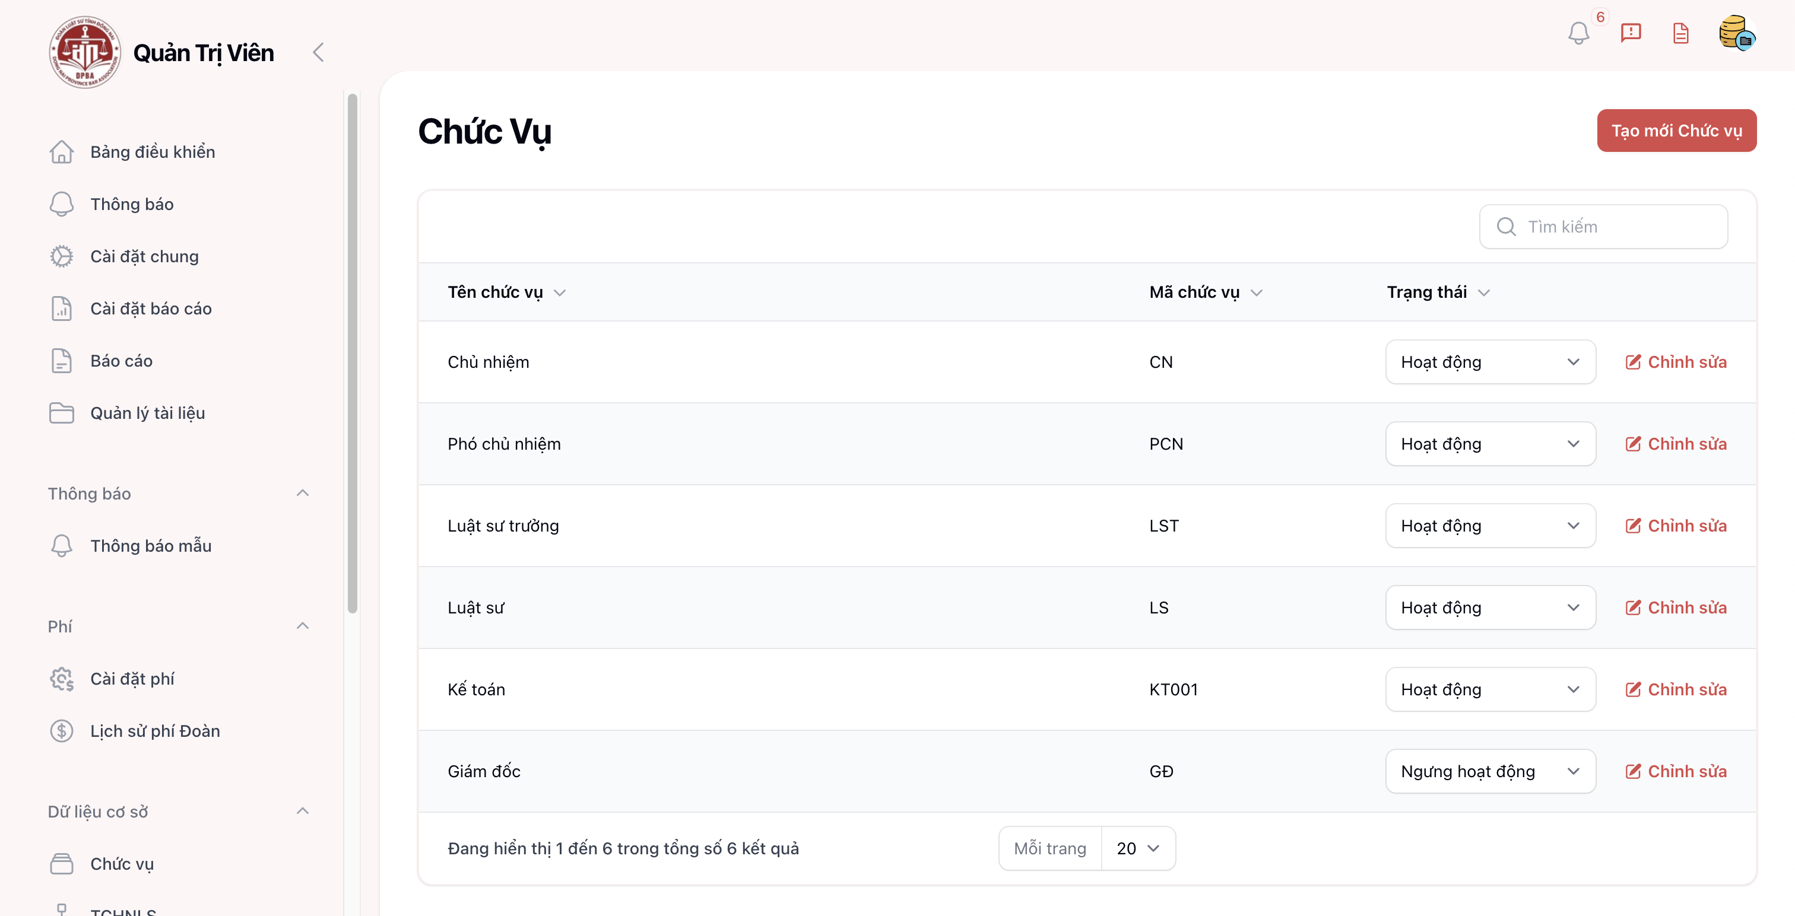Open the feedback message icon
This screenshot has height=916, width=1795.
[x=1631, y=33]
